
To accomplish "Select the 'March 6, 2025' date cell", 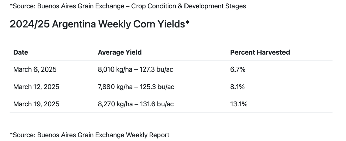I will click(x=35, y=69).
